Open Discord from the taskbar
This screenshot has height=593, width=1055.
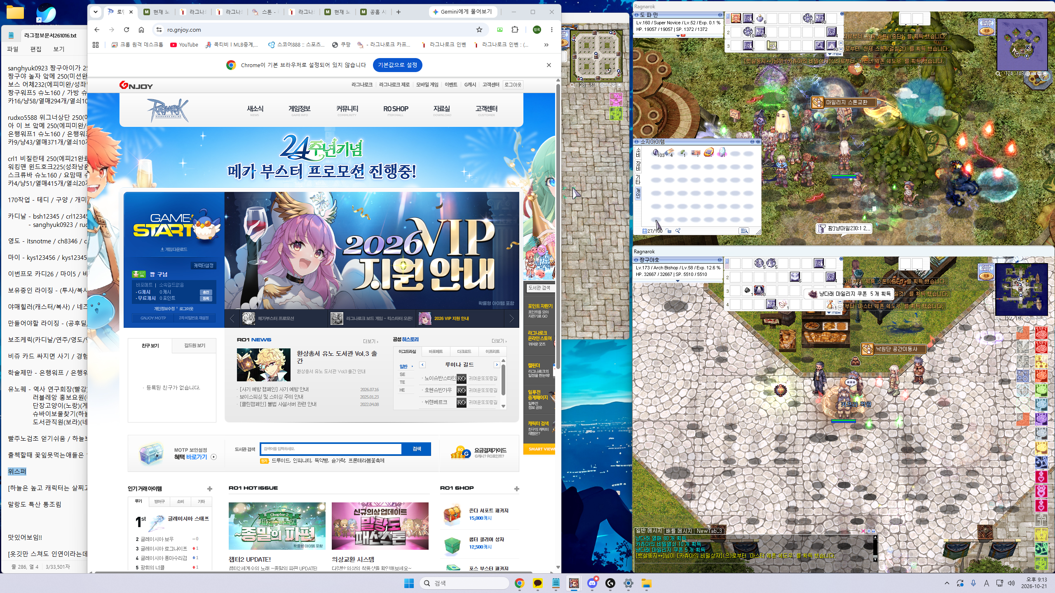tap(592, 583)
